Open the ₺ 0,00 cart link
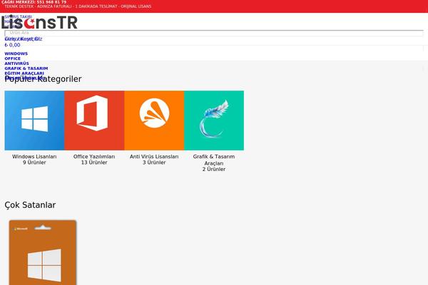Screen dimensions: 428x285 pos(12,45)
